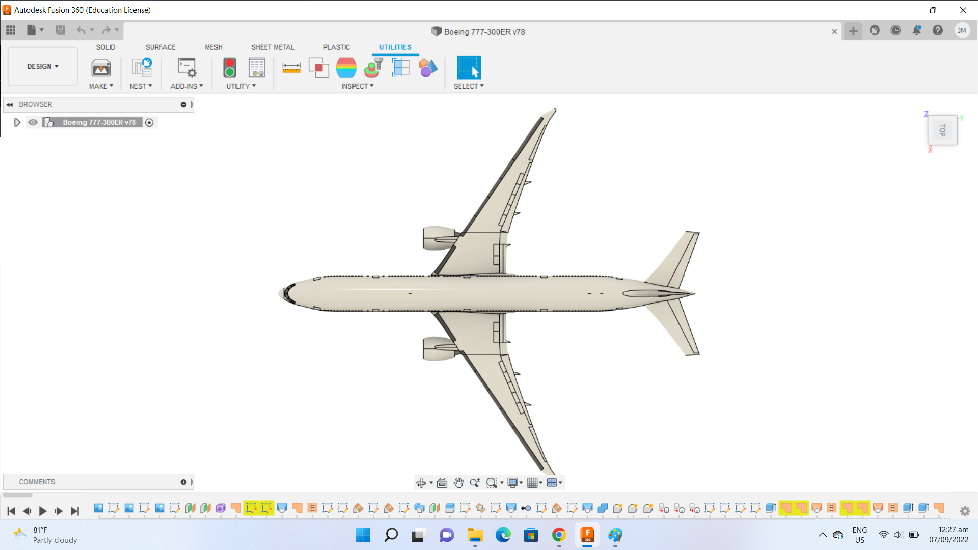Viewport: 978px width, 550px height.
Task: Click the Nest preparation icon
Action: tap(142, 68)
